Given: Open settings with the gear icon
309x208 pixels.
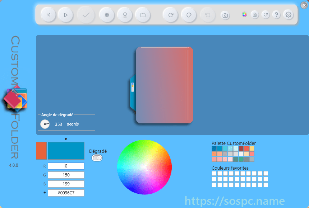Looking at the screenshot, I should click(x=288, y=15).
